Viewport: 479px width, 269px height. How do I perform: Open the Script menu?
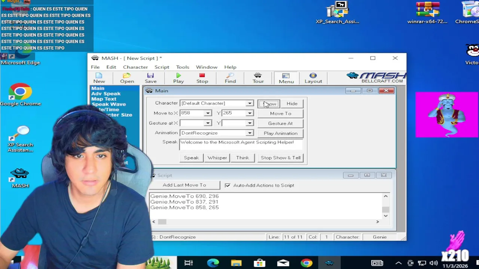[162, 67]
